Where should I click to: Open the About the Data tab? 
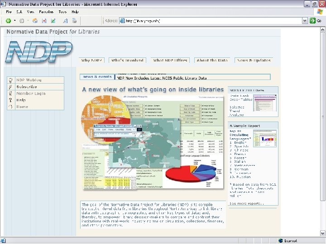(212, 60)
